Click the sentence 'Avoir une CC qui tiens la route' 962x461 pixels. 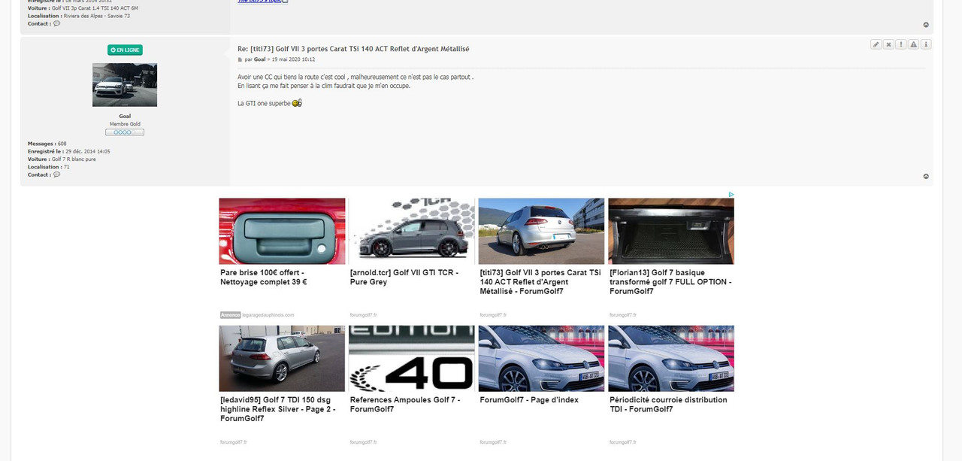(x=355, y=77)
